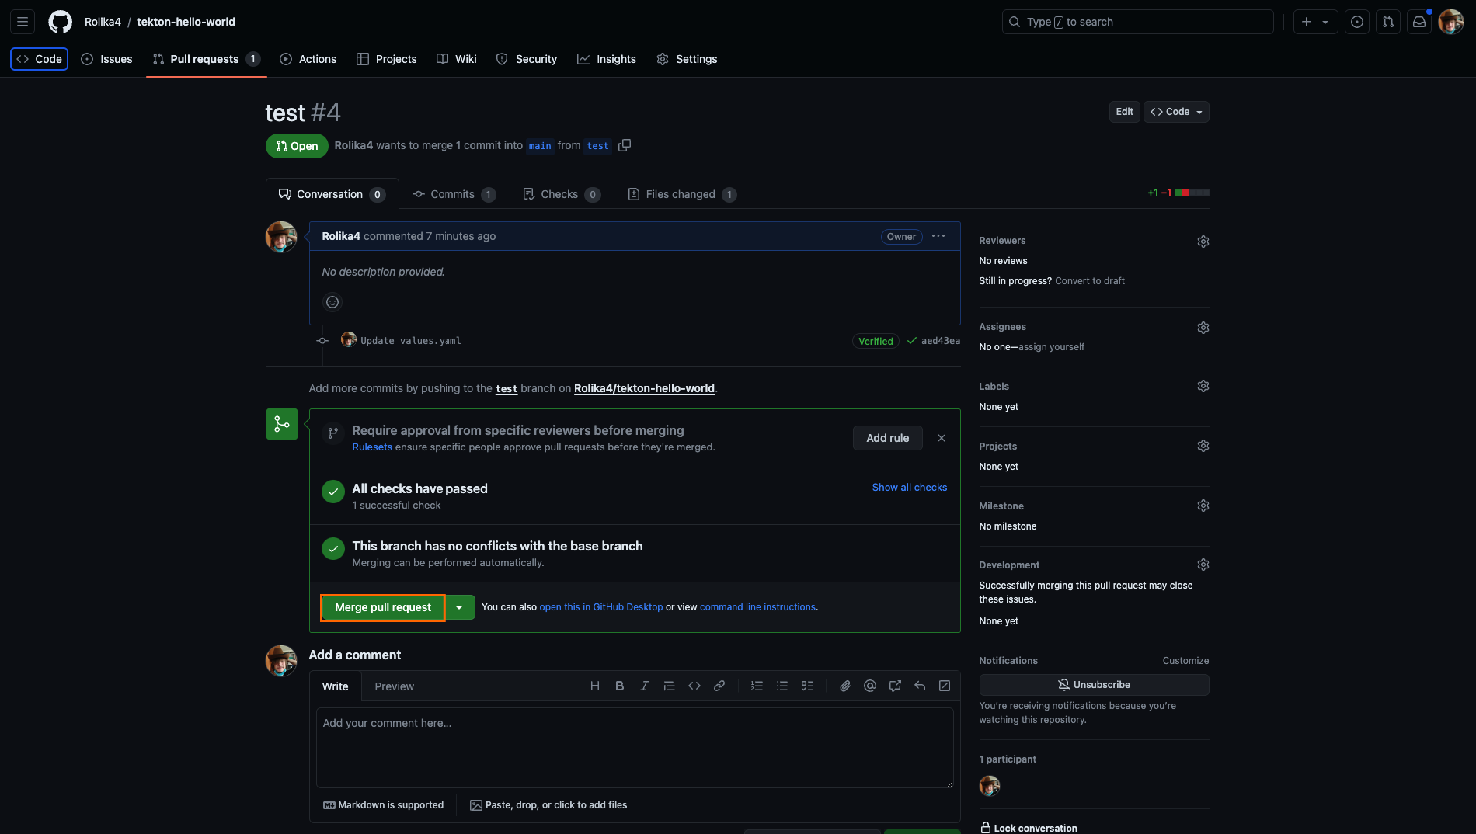Viewport: 1476px width, 834px height.
Task: Dismiss the Require approval rule suggestion
Action: 942,438
